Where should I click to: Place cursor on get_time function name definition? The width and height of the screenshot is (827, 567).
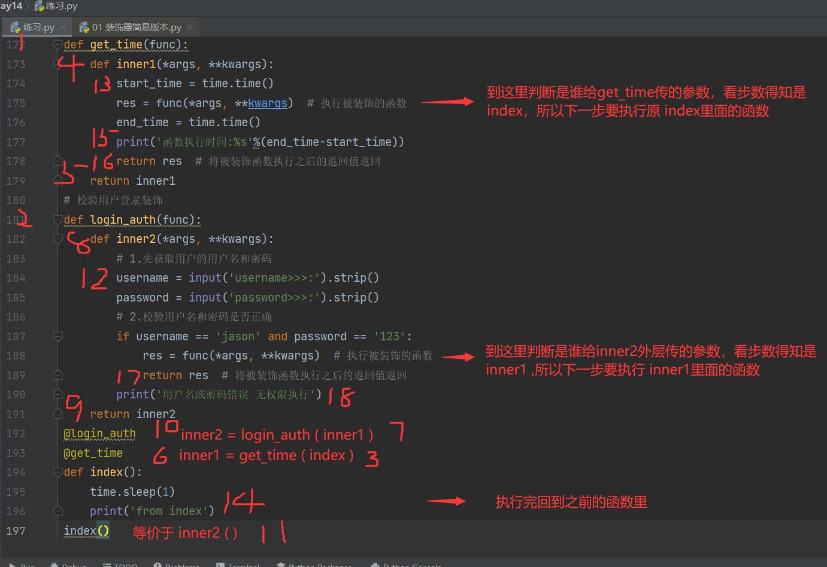(x=116, y=45)
